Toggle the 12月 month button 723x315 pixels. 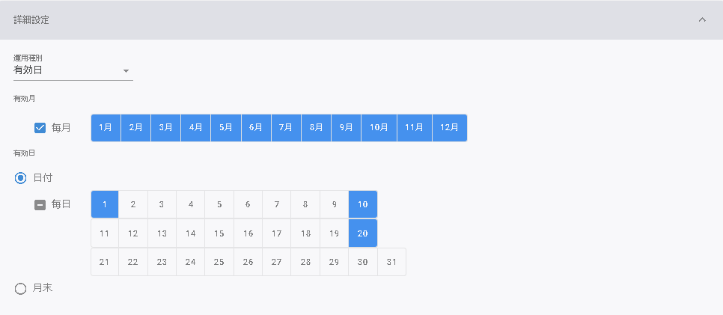(449, 128)
